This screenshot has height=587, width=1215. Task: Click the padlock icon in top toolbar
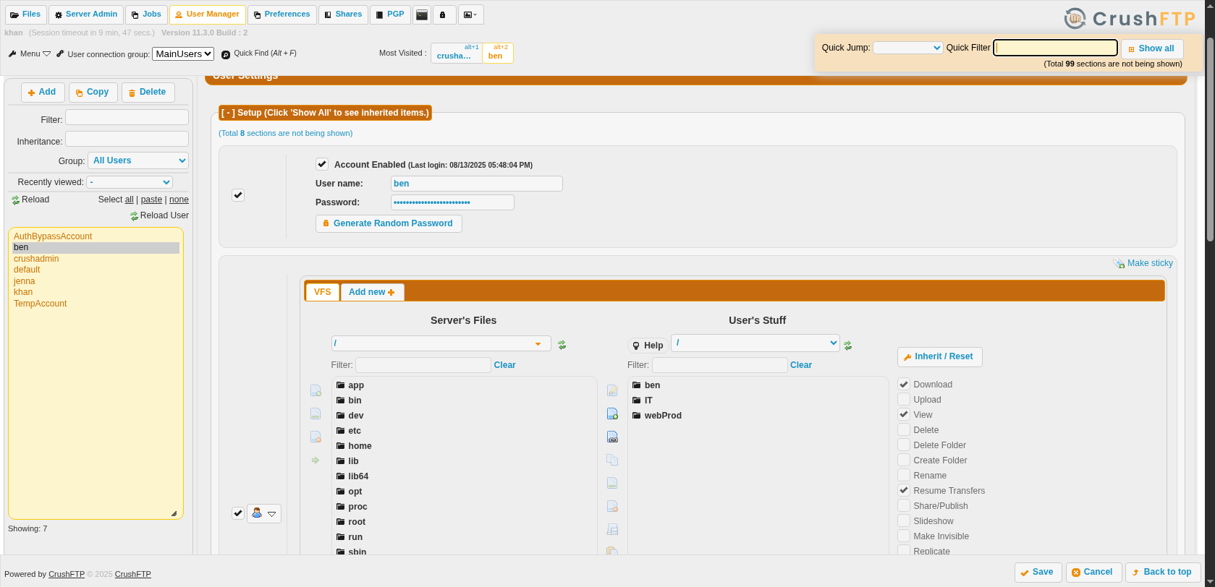[443, 14]
